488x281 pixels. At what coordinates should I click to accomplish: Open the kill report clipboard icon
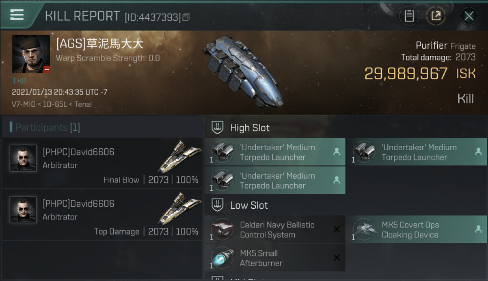pos(409,16)
